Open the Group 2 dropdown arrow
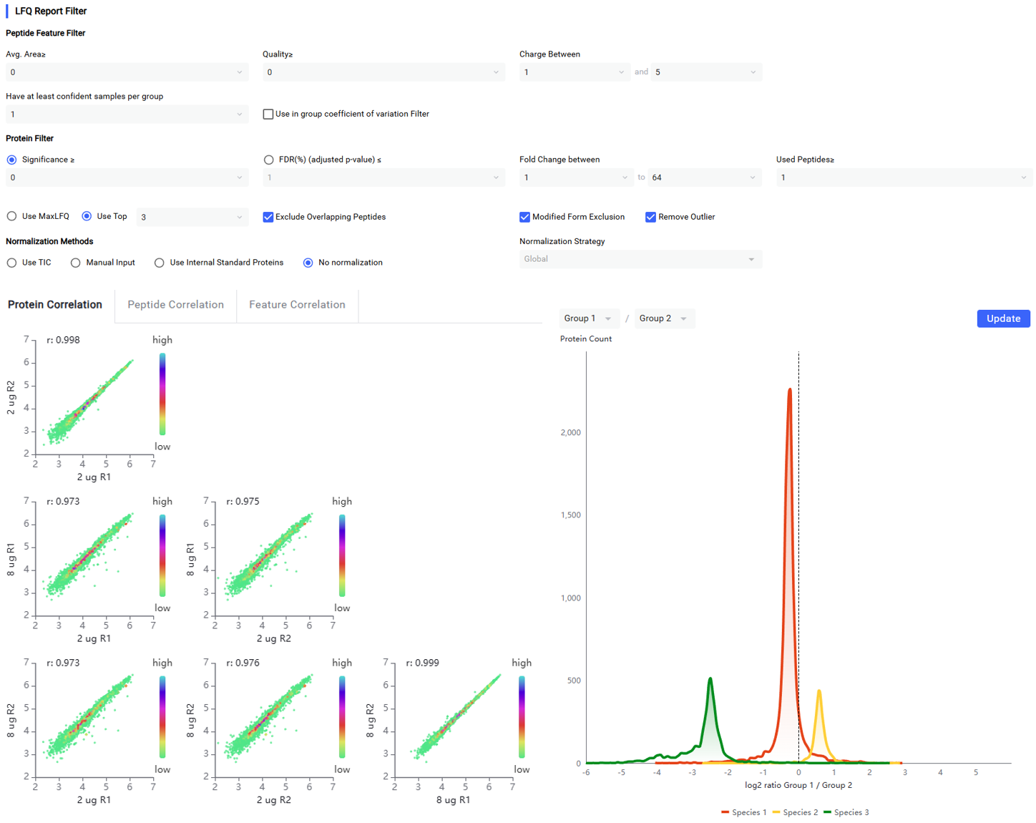1036x823 pixels. pyautogui.click(x=683, y=318)
